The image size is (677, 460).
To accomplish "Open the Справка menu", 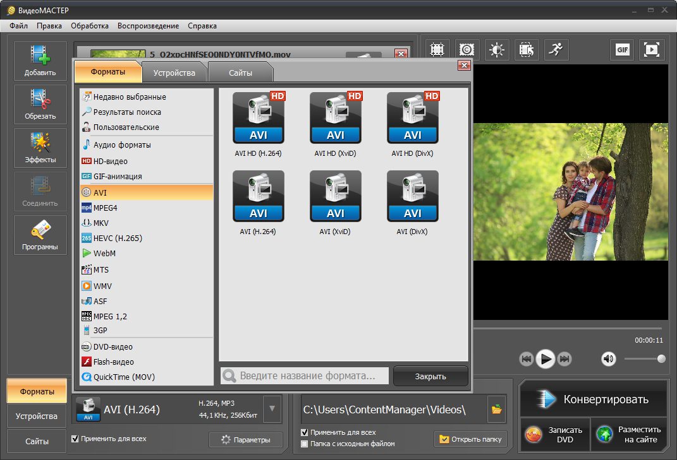I will tap(202, 26).
